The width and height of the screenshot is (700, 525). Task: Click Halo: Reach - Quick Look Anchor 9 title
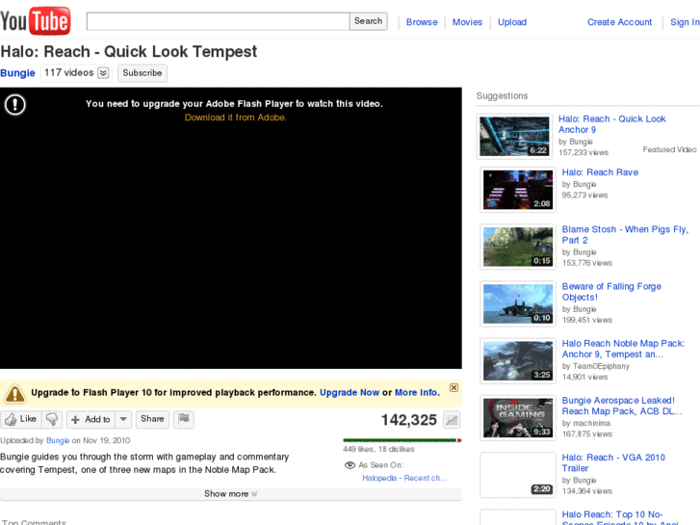[612, 124]
